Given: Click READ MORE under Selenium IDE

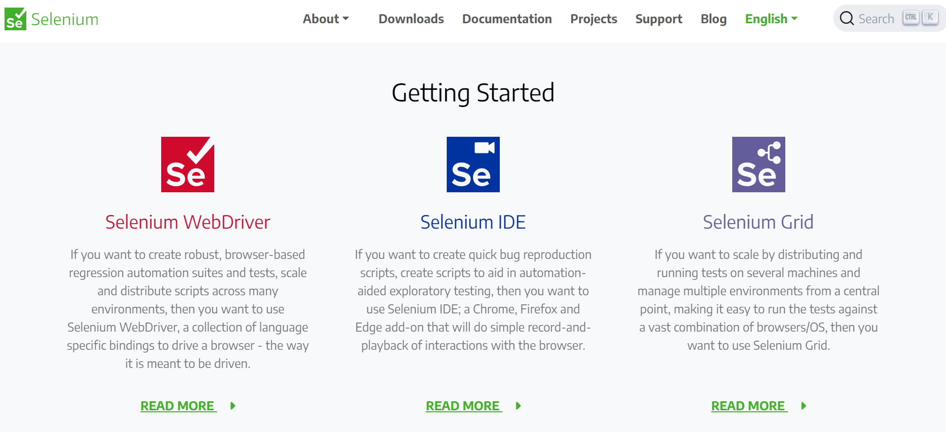Looking at the screenshot, I should (x=463, y=406).
